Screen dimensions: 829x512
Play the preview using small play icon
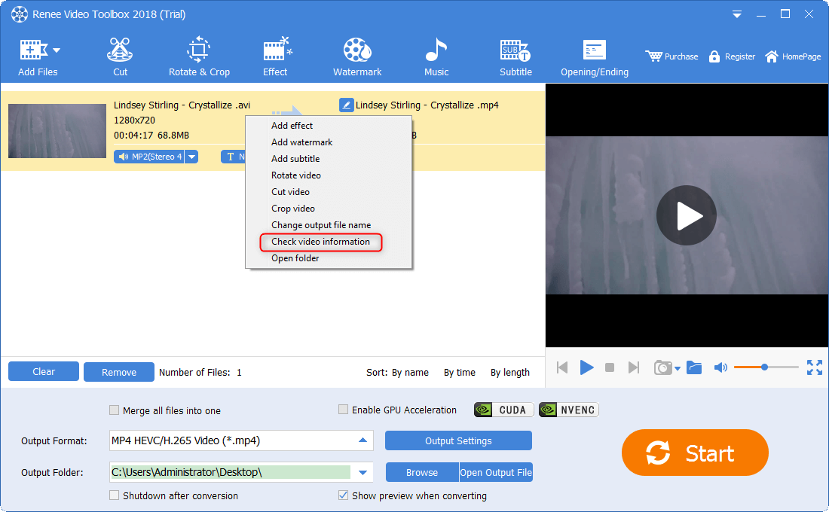(586, 367)
